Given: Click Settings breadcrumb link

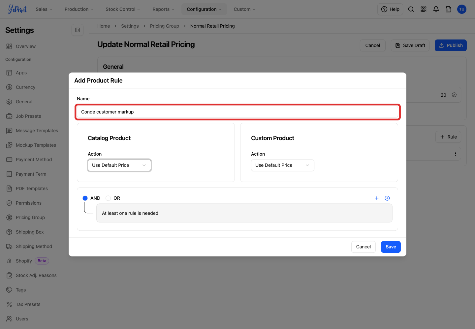Looking at the screenshot, I should tap(130, 26).
